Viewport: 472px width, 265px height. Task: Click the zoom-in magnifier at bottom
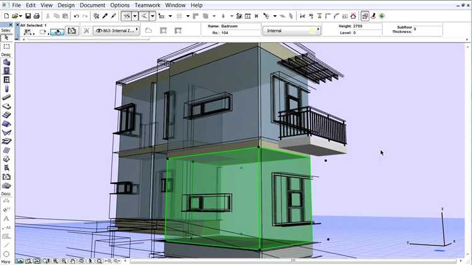(55, 261)
